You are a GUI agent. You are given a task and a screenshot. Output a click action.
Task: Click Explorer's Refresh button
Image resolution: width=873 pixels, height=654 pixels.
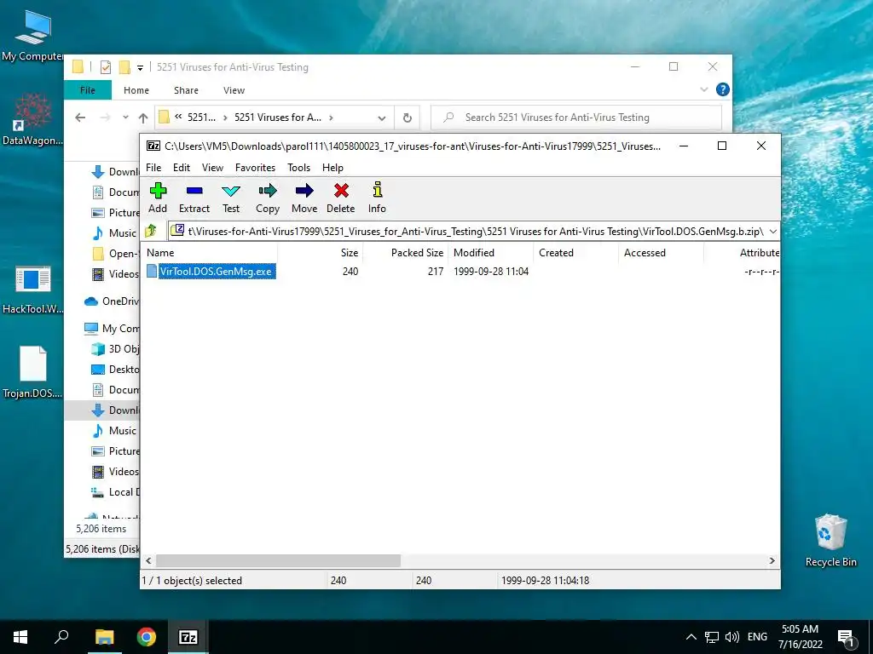point(407,118)
